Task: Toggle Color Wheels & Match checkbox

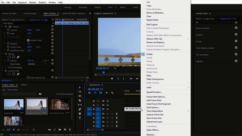Action: (236, 48)
